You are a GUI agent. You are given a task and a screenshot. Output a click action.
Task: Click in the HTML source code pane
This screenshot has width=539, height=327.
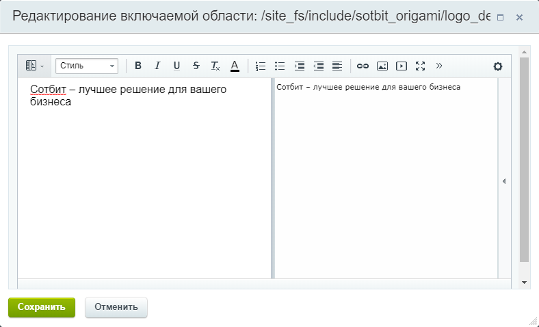(x=386, y=178)
